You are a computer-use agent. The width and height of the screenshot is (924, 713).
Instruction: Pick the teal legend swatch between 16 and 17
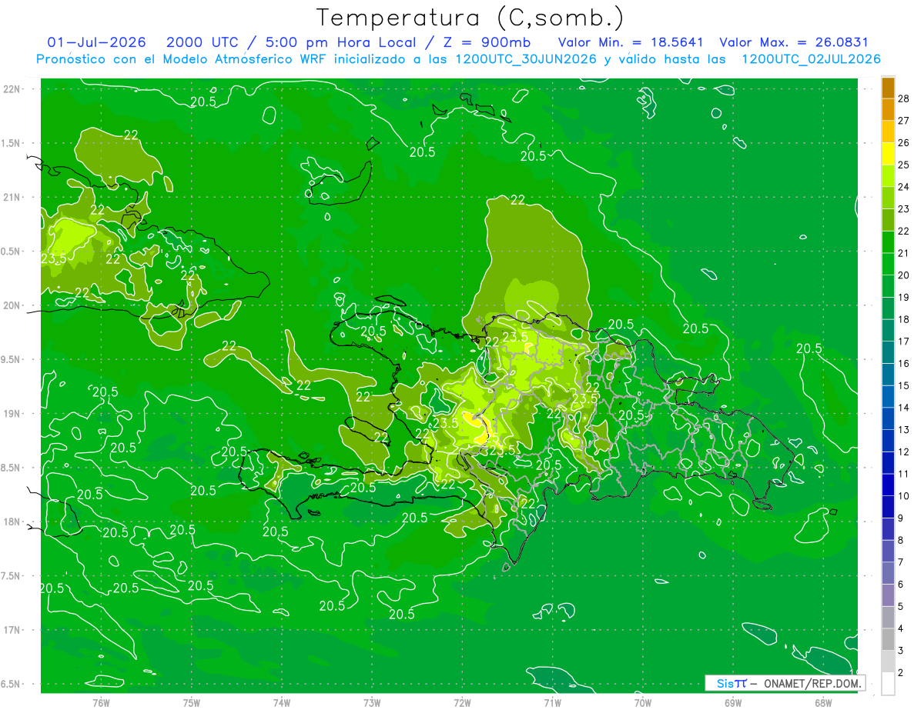(x=888, y=353)
